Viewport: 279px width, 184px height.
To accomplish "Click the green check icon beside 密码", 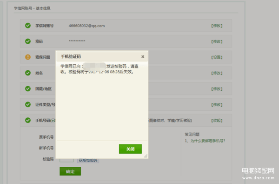I will pos(28,41).
